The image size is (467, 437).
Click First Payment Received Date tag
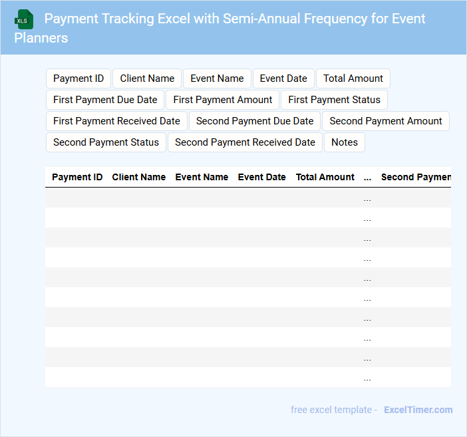pos(116,121)
